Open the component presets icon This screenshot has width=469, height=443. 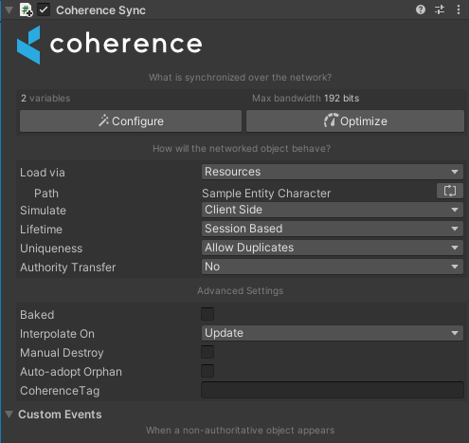pyautogui.click(x=440, y=9)
